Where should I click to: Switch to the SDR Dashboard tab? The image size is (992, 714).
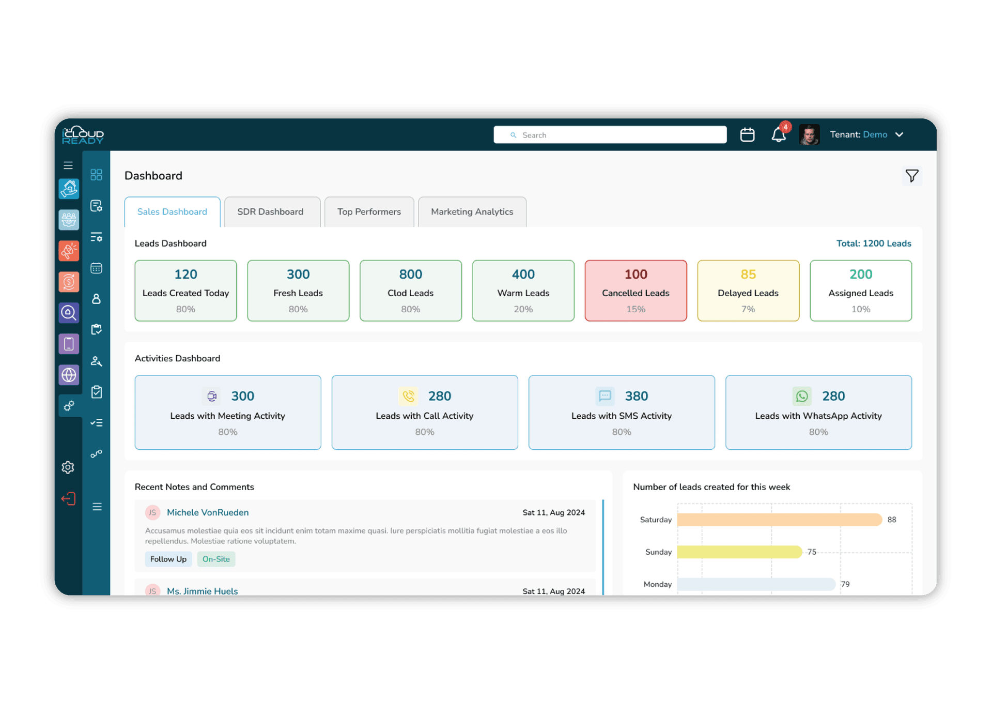tap(270, 211)
